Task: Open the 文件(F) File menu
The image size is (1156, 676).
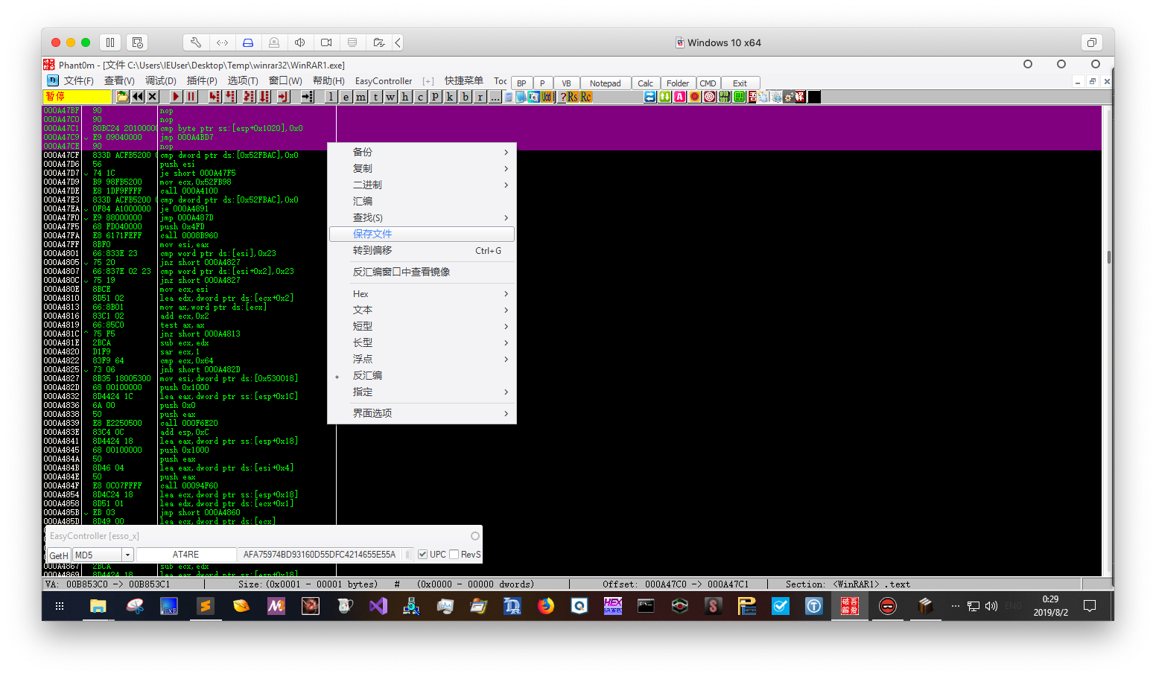Action: click(78, 80)
